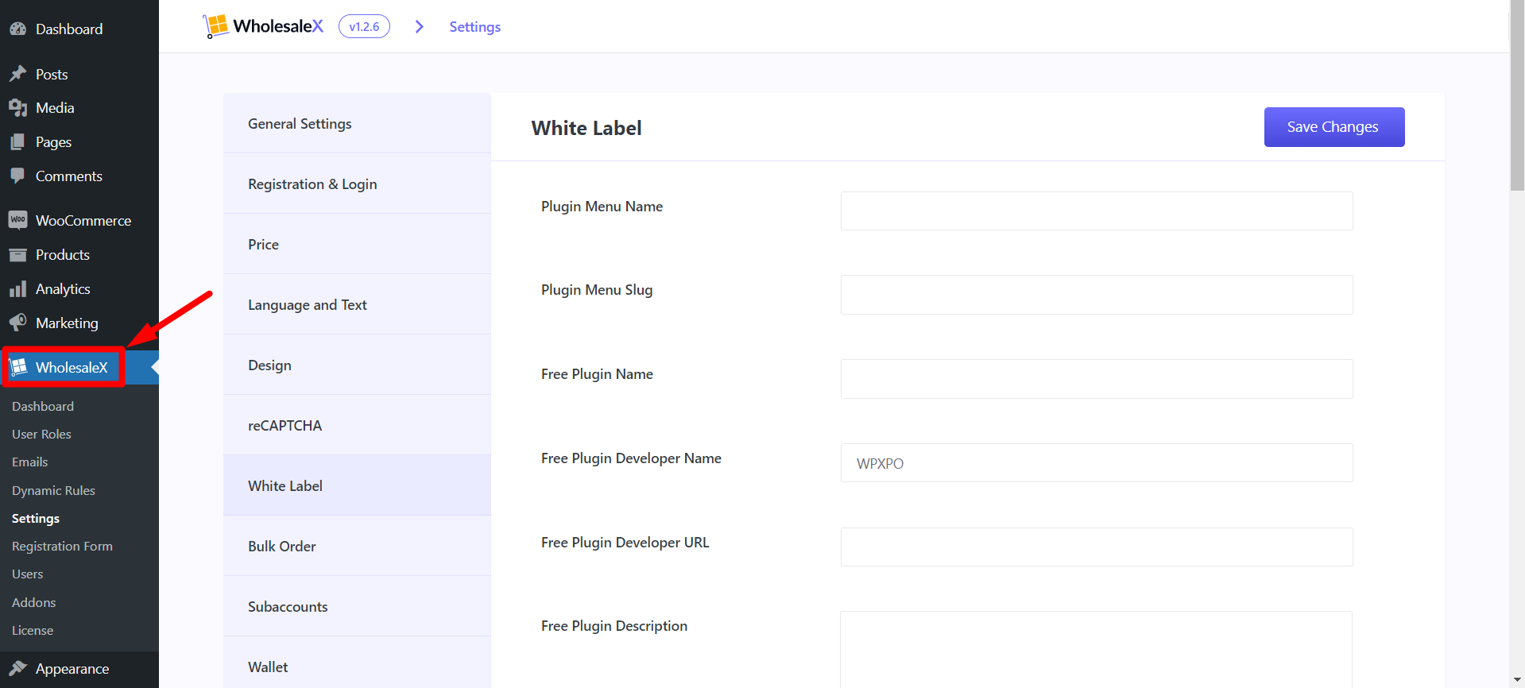Click the Settings breadcrumb link

pyautogui.click(x=475, y=27)
